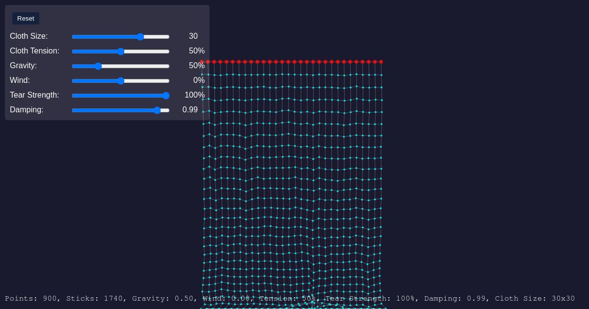This screenshot has width=589, height=309.
Task: Click the Cloth Tension slider handle
Action: coord(121,51)
